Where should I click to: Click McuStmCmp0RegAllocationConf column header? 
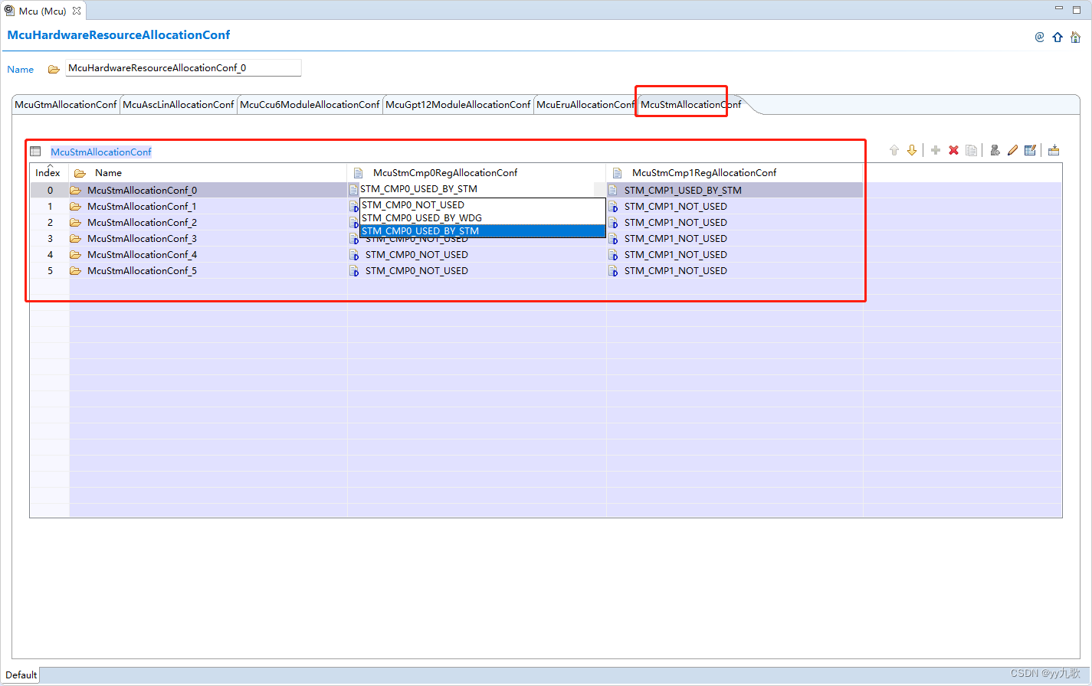477,173
